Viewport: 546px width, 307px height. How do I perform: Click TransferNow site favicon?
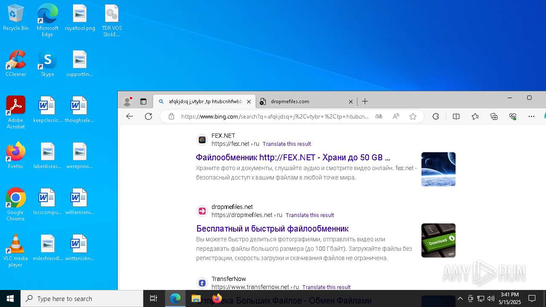202,283
